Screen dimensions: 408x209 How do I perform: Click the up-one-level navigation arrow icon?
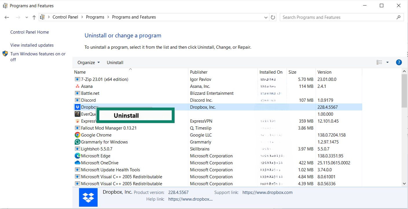[x=34, y=17]
